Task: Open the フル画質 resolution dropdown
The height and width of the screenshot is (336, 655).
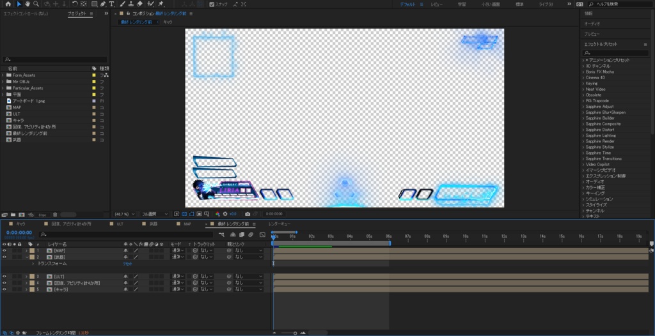Action: pos(155,214)
